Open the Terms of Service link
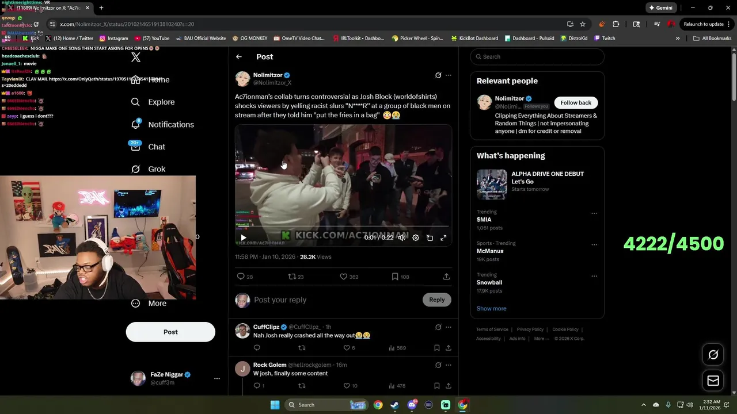 click(492, 329)
